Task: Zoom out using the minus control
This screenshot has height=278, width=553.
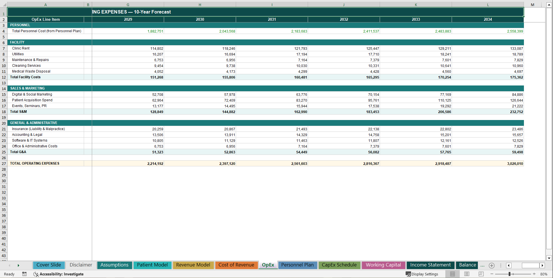Action: [x=492, y=274]
